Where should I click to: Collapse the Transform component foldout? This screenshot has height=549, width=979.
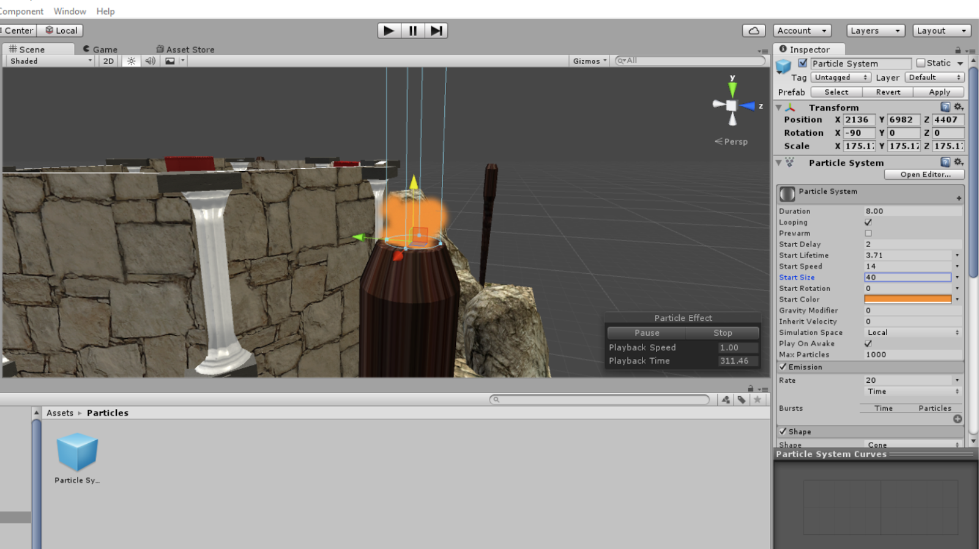(x=779, y=108)
